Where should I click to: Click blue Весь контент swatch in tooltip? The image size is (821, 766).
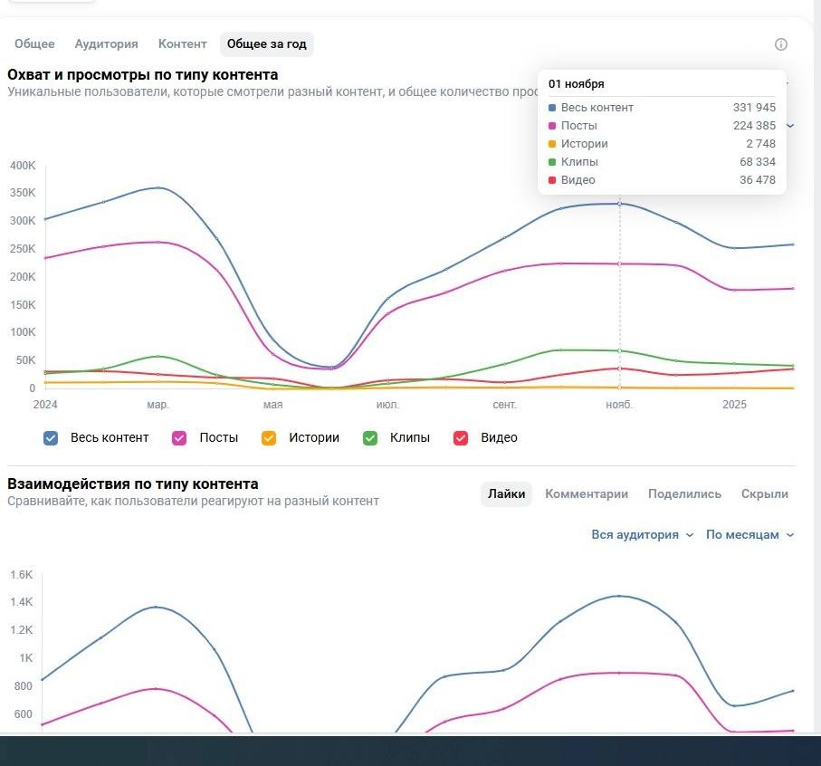click(x=552, y=108)
